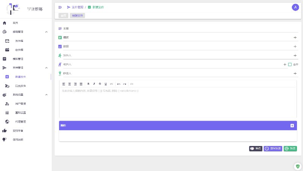The height and width of the screenshot is (171, 303).
Task: Collapse the 邮箱管理 sidebar group
Action: tap(46, 32)
